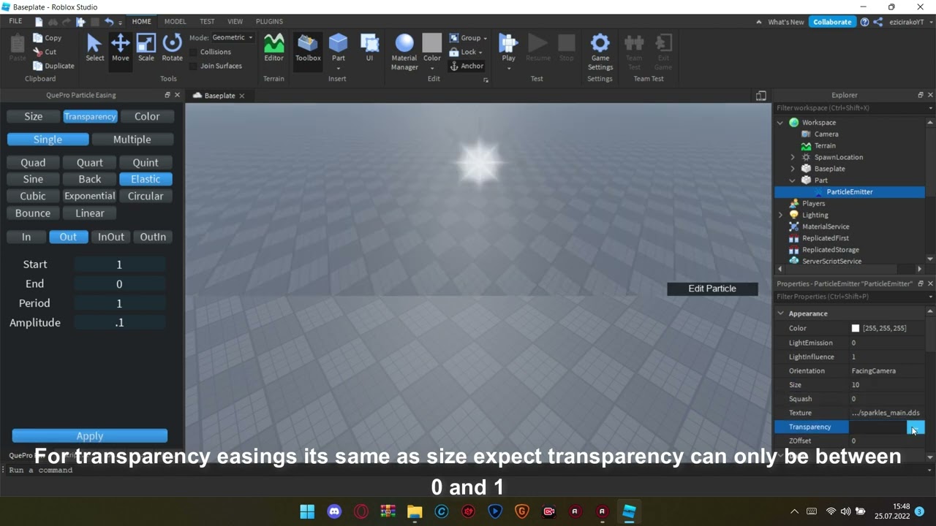Viewport: 936px width, 526px height.
Task: Insert a Part from the ribbon
Action: click(x=338, y=48)
